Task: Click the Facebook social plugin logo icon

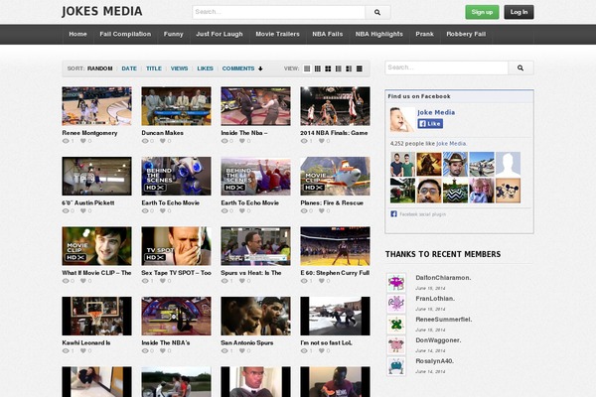Action: click(393, 214)
